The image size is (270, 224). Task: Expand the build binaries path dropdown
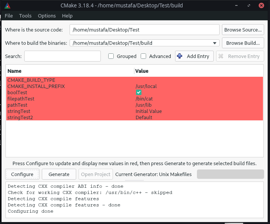tap(215, 43)
